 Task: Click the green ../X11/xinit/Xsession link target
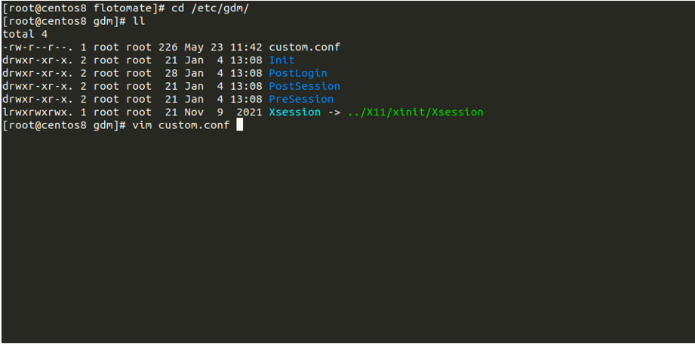tap(415, 112)
